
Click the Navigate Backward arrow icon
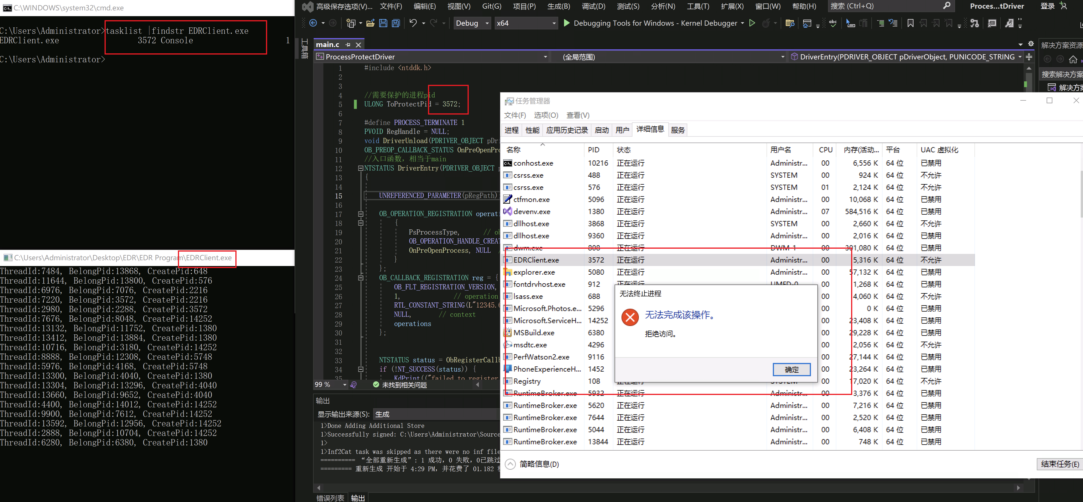[313, 23]
